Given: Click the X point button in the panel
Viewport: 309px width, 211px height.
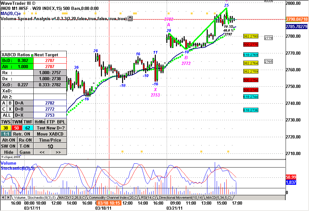Looking at the screenshot, I should pyautogui.click(x=10, y=109).
